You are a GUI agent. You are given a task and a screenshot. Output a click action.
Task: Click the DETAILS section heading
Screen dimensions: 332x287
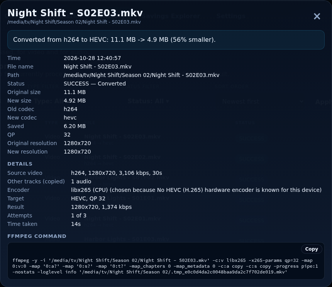pyautogui.click(x=20, y=164)
